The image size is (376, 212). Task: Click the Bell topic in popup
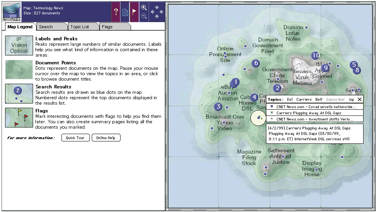319,100
